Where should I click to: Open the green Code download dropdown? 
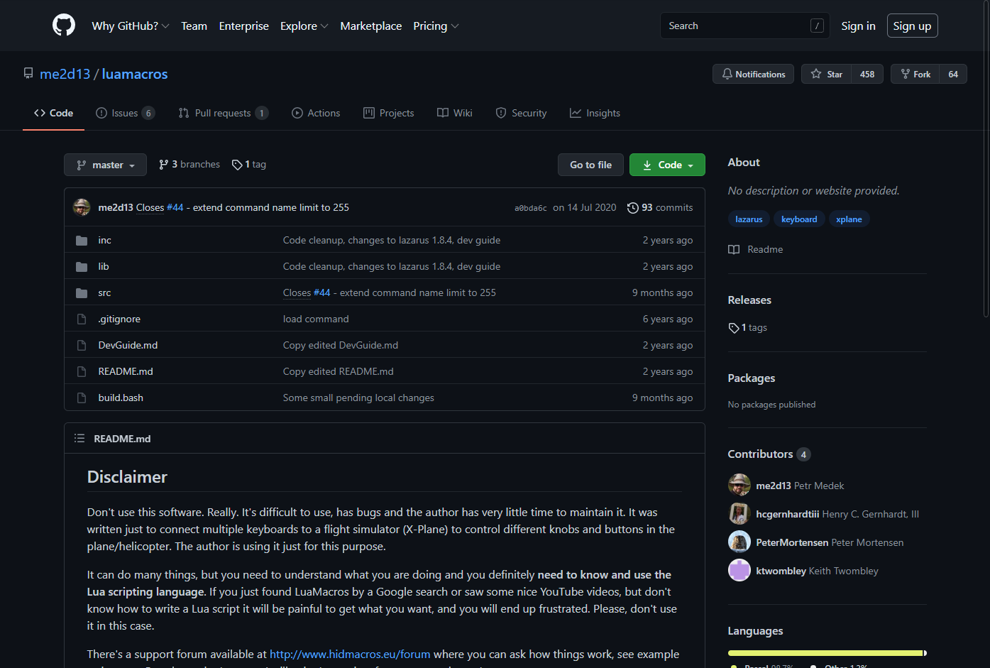[x=667, y=165]
